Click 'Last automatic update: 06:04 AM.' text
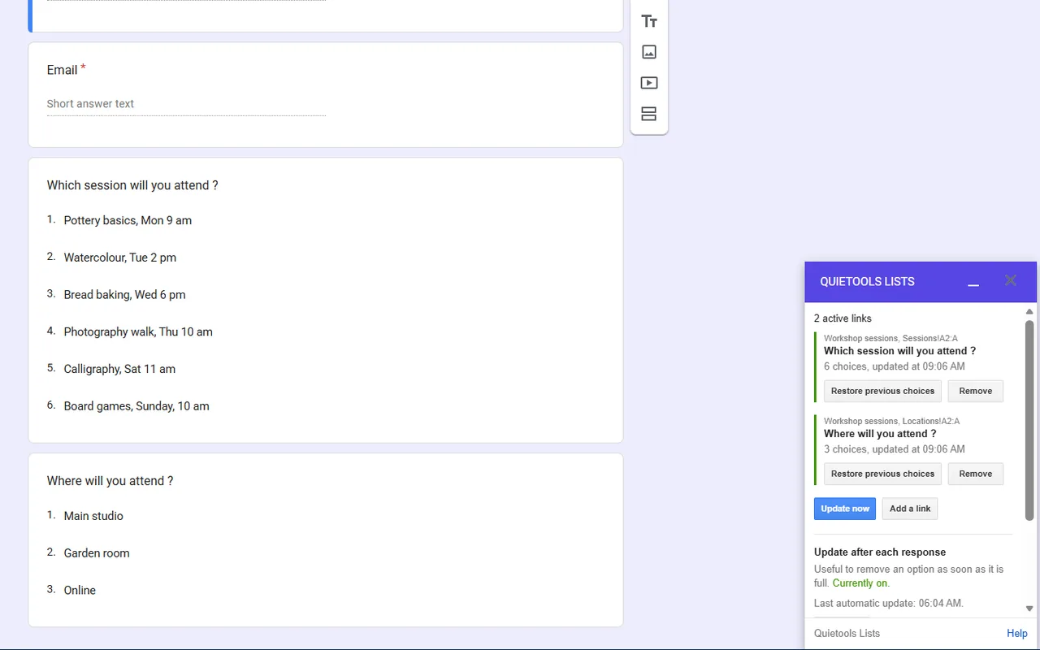Image resolution: width=1040 pixels, height=650 pixels. point(889,603)
